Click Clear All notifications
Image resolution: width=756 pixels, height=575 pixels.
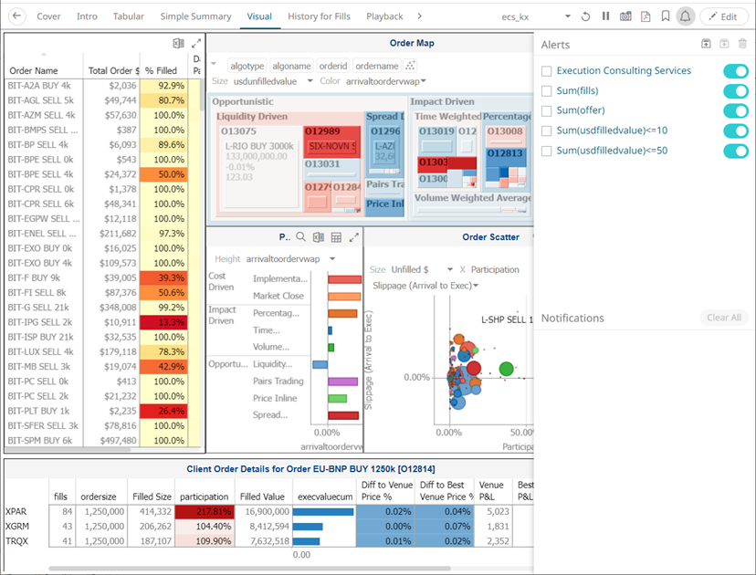tap(724, 318)
